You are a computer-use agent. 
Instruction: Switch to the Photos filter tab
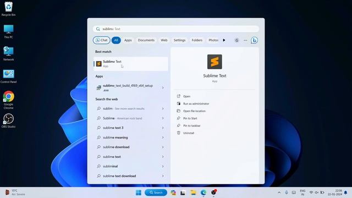pyautogui.click(x=213, y=40)
